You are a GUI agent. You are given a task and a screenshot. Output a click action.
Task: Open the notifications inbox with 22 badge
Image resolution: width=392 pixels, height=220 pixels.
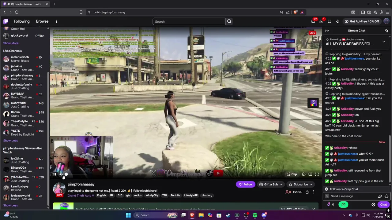tap(313, 21)
